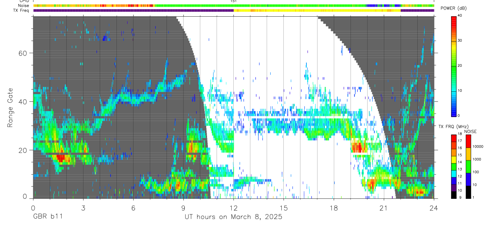Click the cyan segment of the TX FRQ legend

(x=454, y=173)
